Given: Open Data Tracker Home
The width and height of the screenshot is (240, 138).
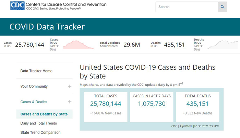Looking at the screenshot, I should point(36,71).
